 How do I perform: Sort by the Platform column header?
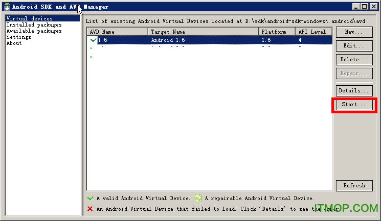tap(277, 32)
